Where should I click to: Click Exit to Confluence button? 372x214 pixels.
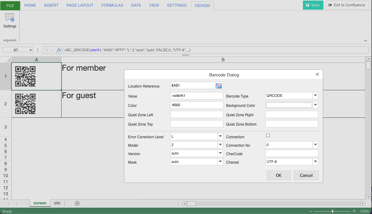click(347, 5)
